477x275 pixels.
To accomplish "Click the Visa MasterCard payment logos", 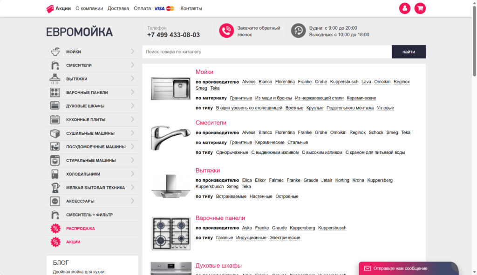I will pos(164,8).
